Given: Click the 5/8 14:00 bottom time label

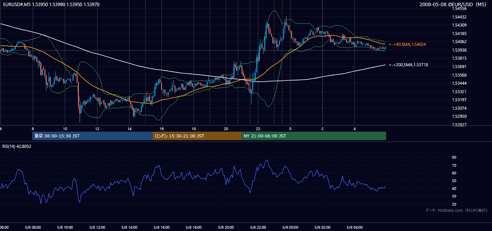Looking at the screenshot, I should coord(129,228).
